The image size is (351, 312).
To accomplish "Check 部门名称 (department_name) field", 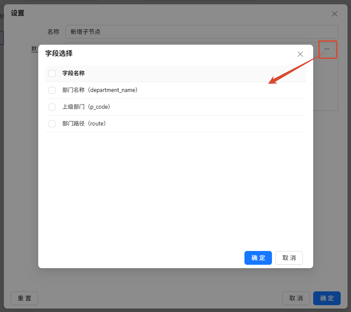I will coord(52,90).
